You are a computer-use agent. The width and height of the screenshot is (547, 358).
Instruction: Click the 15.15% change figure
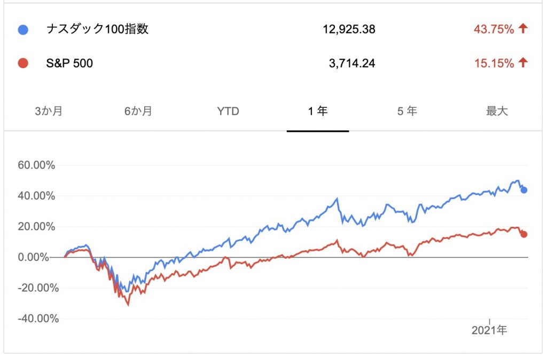click(494, 63)
